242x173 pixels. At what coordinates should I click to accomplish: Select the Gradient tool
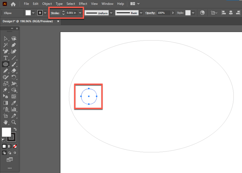(5, 103)
